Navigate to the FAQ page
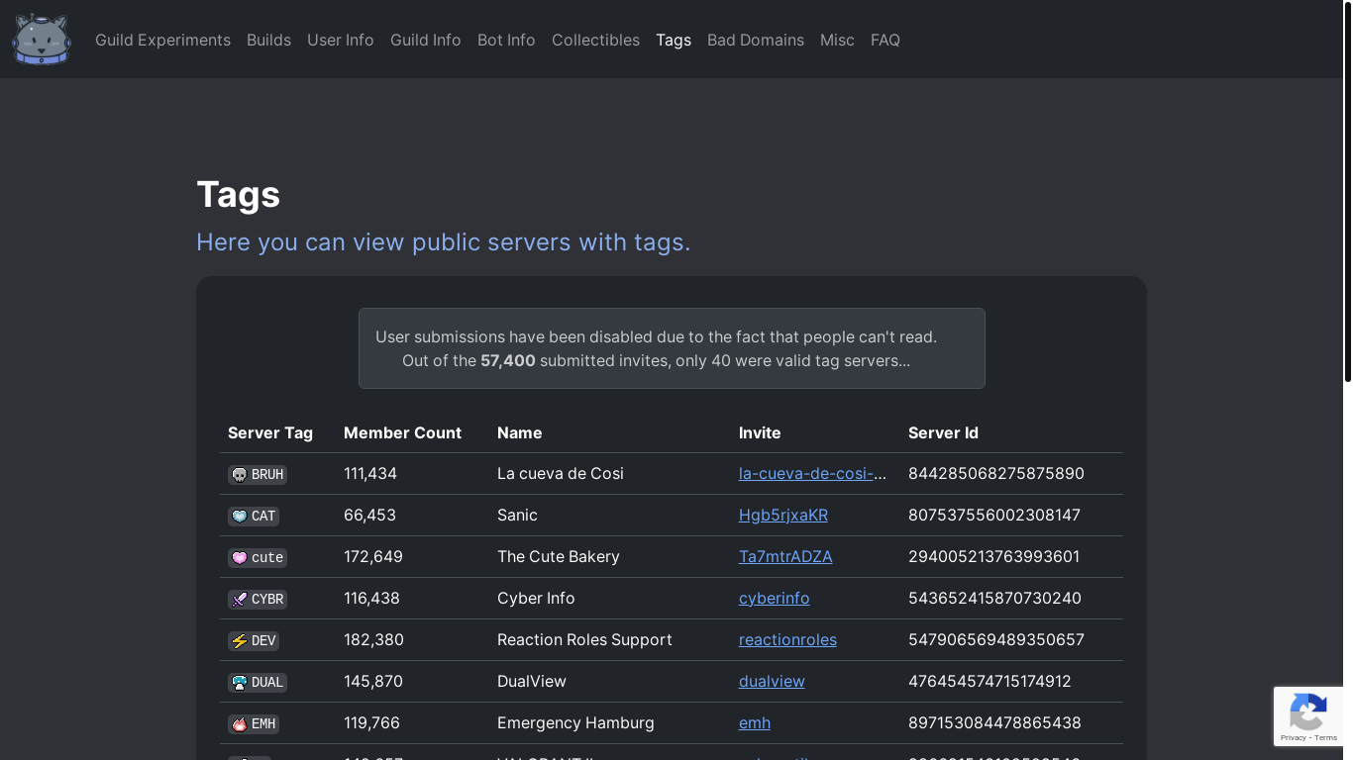The image size is (1353, 760). (x=885, y=40)
